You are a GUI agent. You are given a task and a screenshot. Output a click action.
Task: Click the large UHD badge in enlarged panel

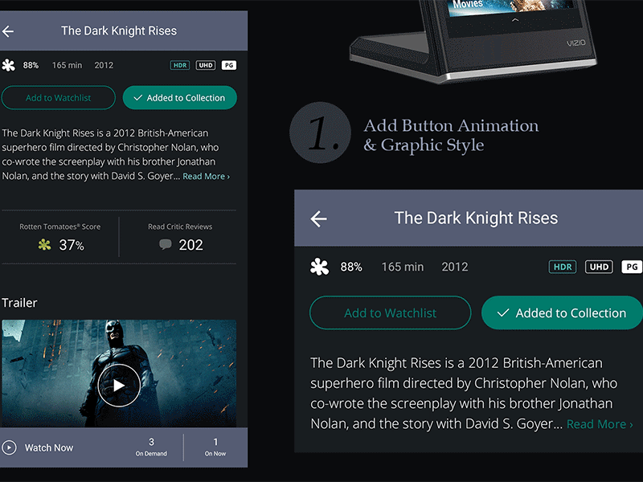[599, 267]
